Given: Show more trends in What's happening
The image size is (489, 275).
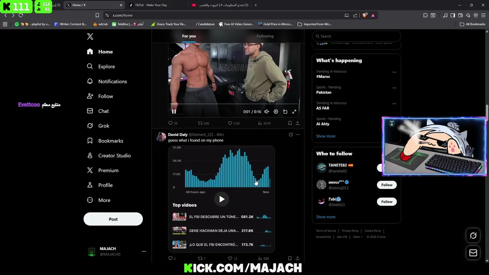Looking at the screenshot, I should pos(326,136).
